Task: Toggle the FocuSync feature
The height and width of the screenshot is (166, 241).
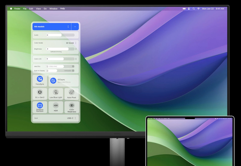Action: pyautogui.click(x=40, y=80)
